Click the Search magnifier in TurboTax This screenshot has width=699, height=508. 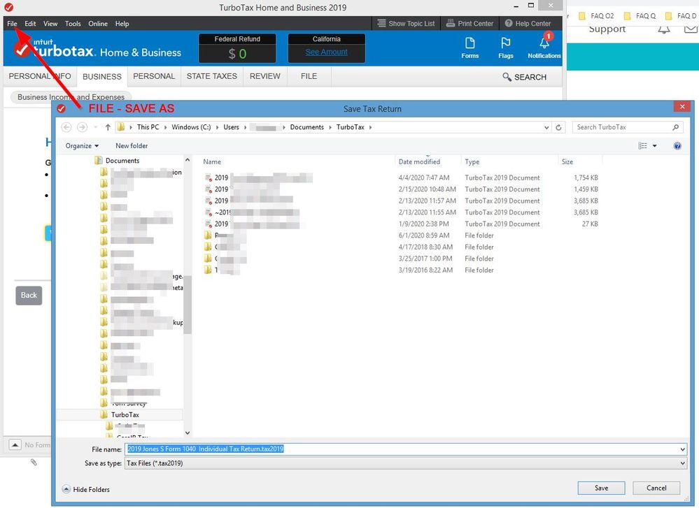click(507, 77)
